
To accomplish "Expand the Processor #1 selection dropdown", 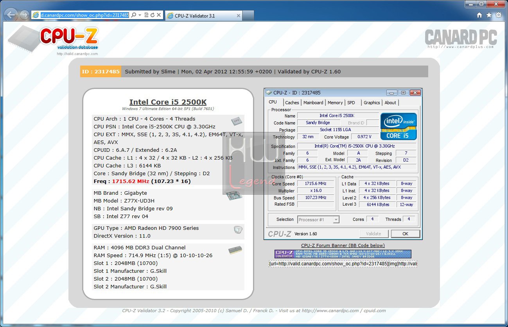I will coord(336,220).
